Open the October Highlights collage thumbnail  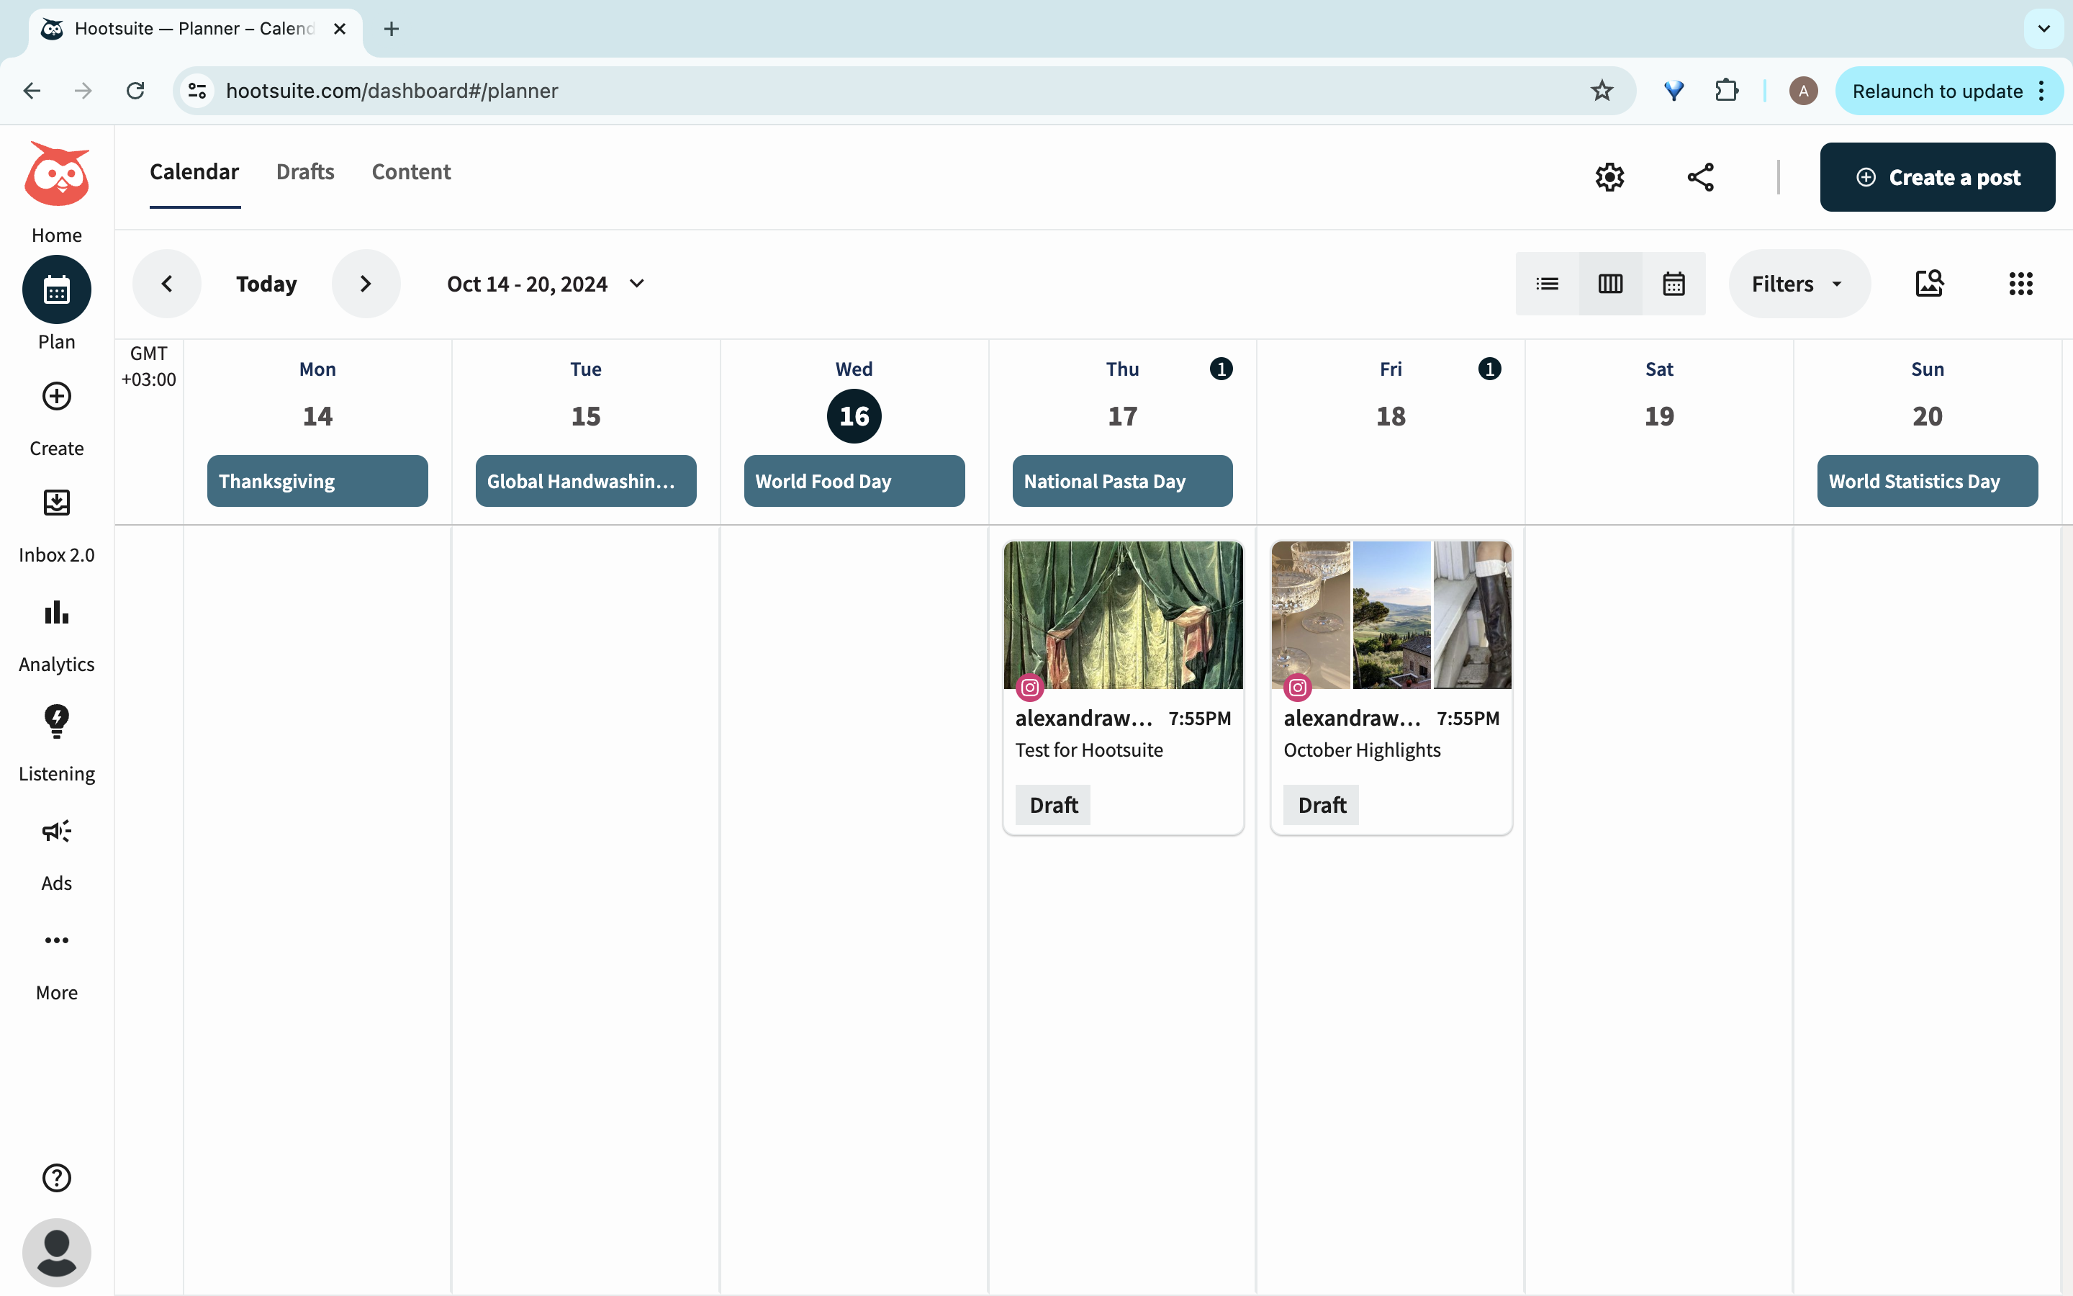pyautogui.click(x=1391, y=615)
